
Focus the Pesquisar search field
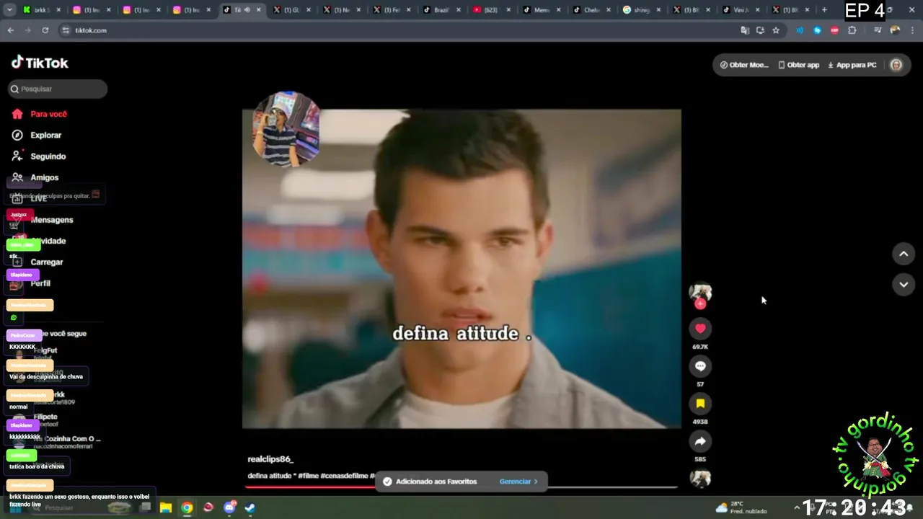[x=58, y=89]
